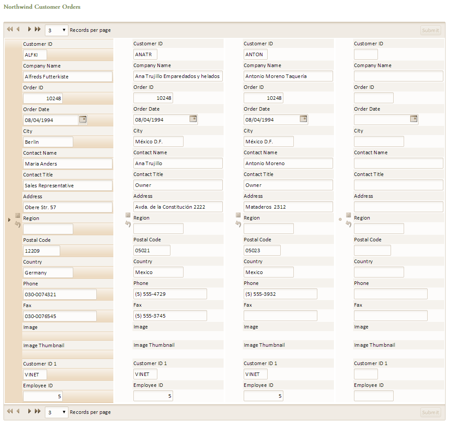Edit postal code 05023 field
449x423 pixels.
click(262, 250)
